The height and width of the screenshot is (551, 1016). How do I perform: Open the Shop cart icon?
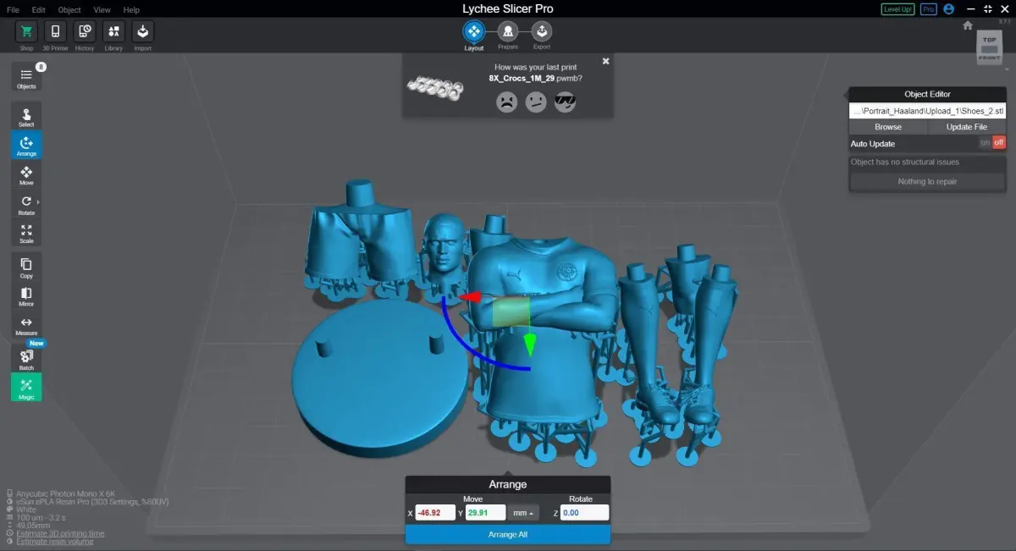[x=26, y=32]
